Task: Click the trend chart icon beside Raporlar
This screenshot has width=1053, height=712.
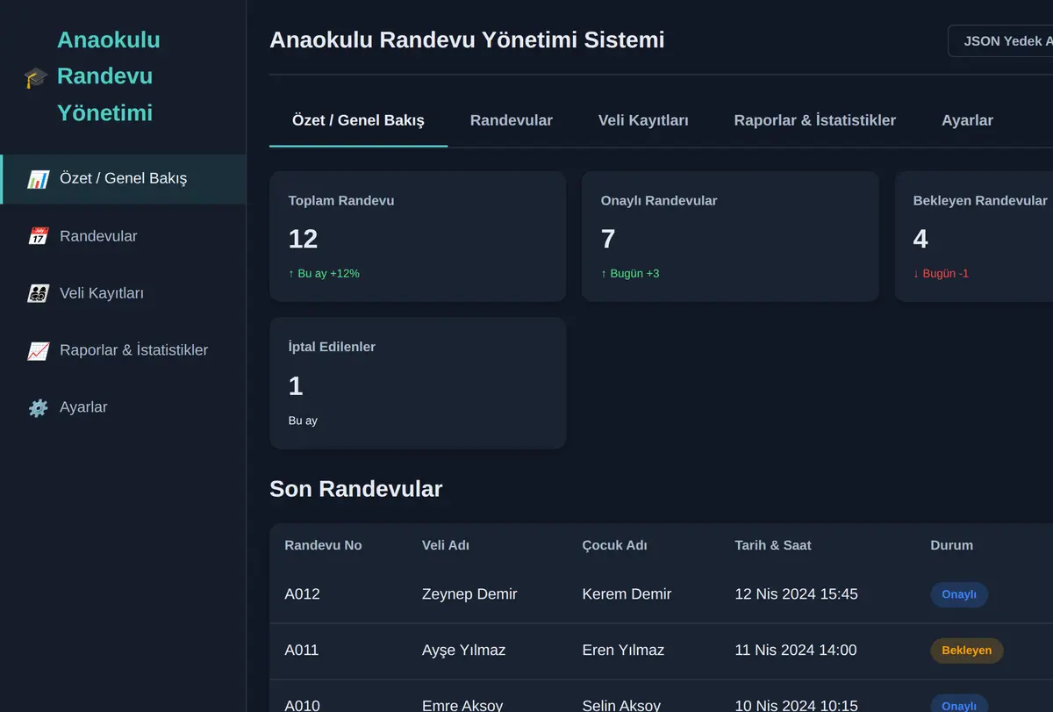Action: tap(38, 350)
